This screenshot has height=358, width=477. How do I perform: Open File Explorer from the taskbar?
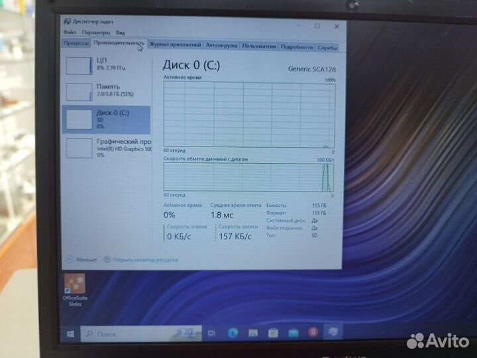coord(253,333)
